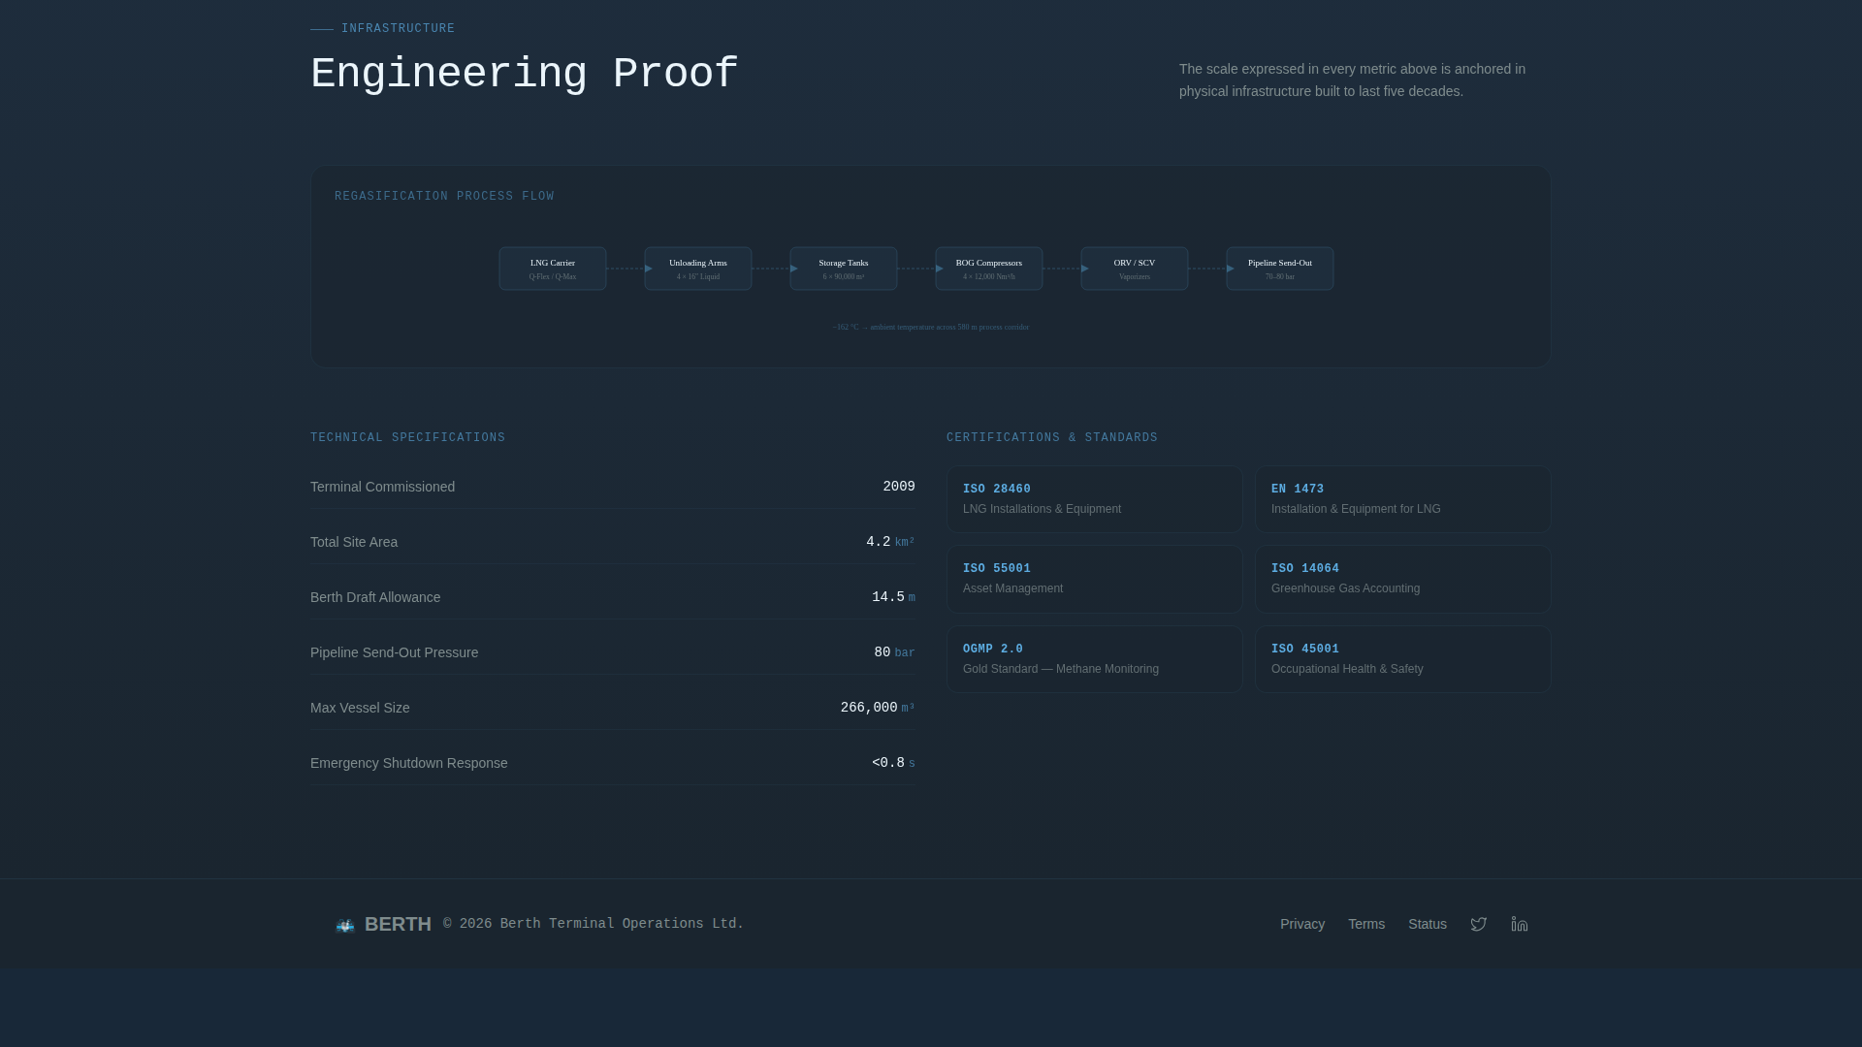Image resolution: width=1862 pixels, height=1047 pixels.
Task: Open the EN 1473 certification card
Action: click(1402, 499)
